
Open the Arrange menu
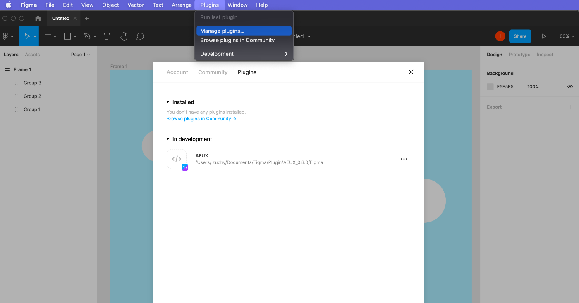[x=182, y=5]
